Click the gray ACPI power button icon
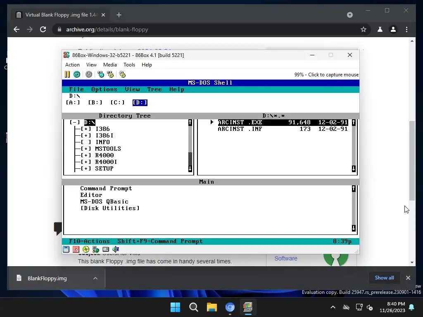Viewport: 423px width, 317px height. pyautogui.click(x=89, y=74)
